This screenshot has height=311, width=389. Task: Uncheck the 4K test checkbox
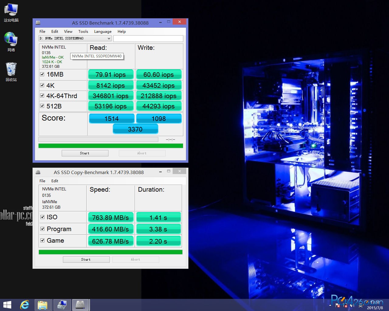point(43,85)
